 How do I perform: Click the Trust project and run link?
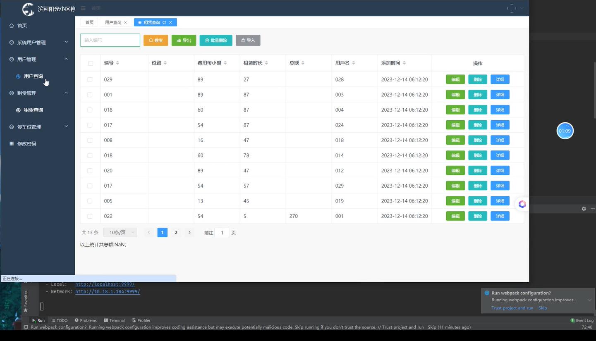pos(512,308)
